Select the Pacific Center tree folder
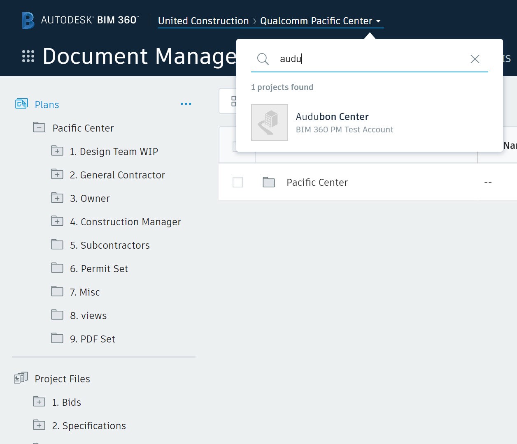This screenshot has width=517, height=444. pyautogui.click(x=83, y=128)
